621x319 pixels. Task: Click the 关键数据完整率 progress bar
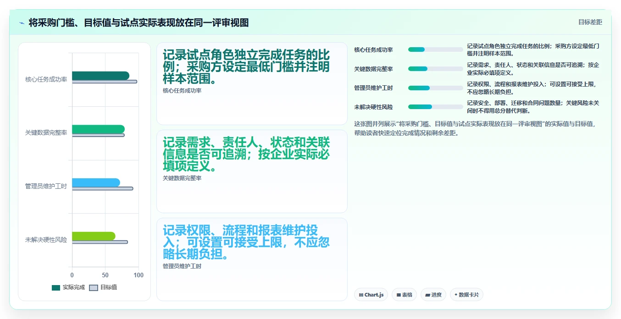435,69
